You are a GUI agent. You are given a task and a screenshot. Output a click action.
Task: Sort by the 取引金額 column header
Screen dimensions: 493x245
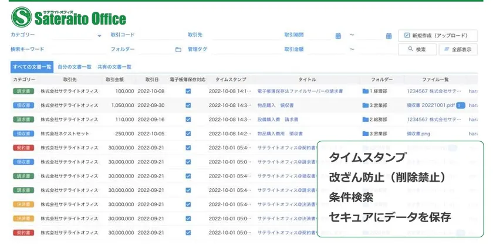coord(114,79)
